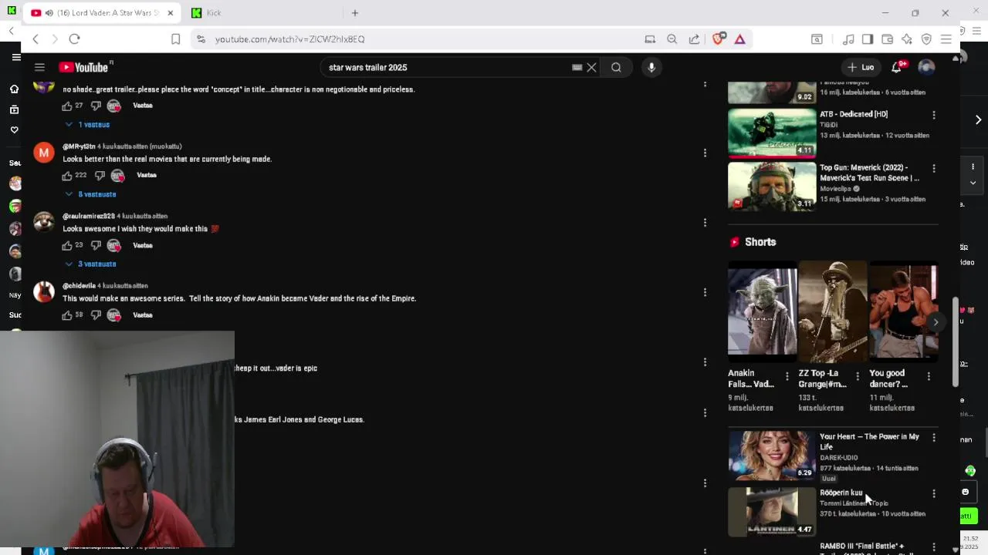988x555 pixels.
Task: Open Leo AI sparkle icon
Action: 907,39
